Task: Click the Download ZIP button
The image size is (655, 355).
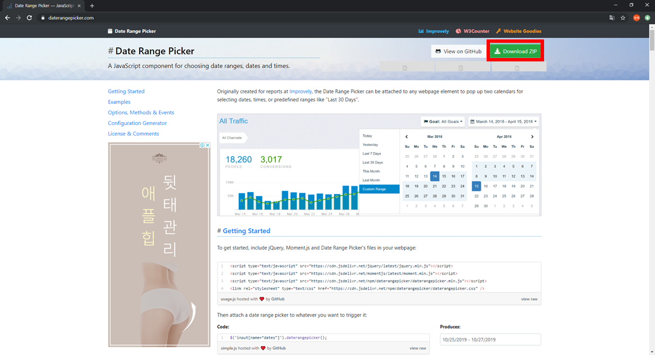Action: coord(515,51)
